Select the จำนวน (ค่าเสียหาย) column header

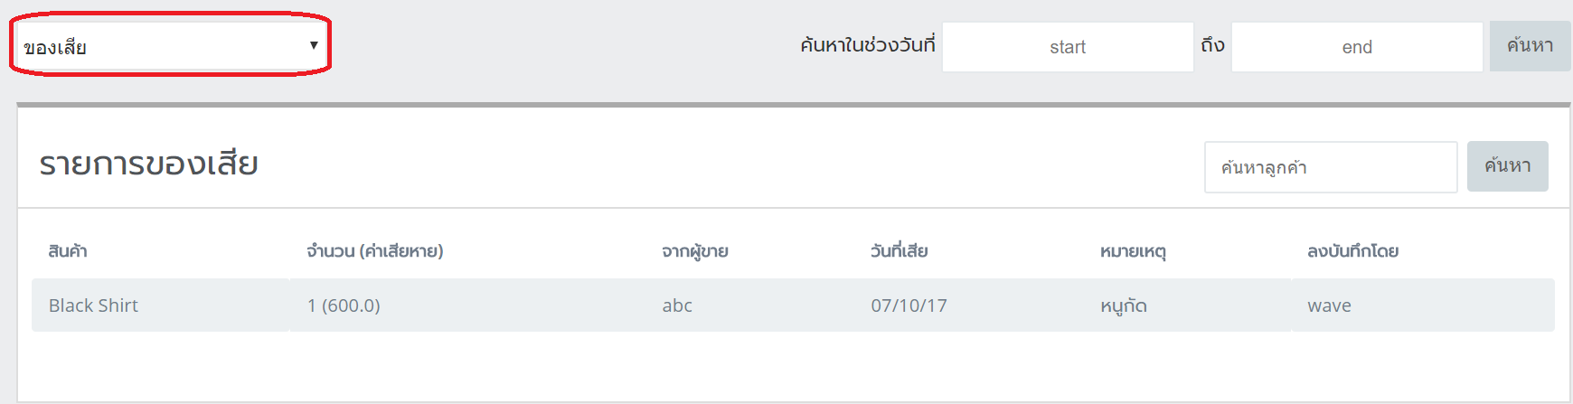(x=375, y=251)
